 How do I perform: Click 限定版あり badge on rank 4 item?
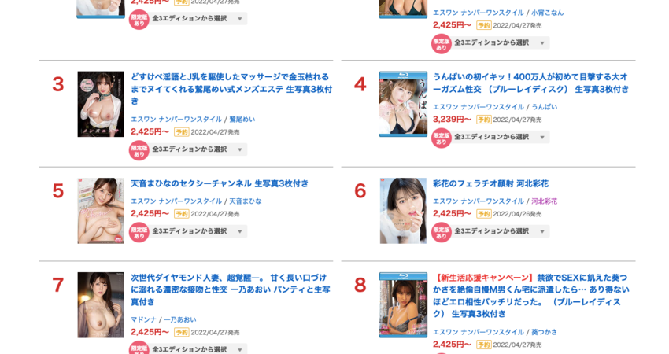click(x=442, y=138)
